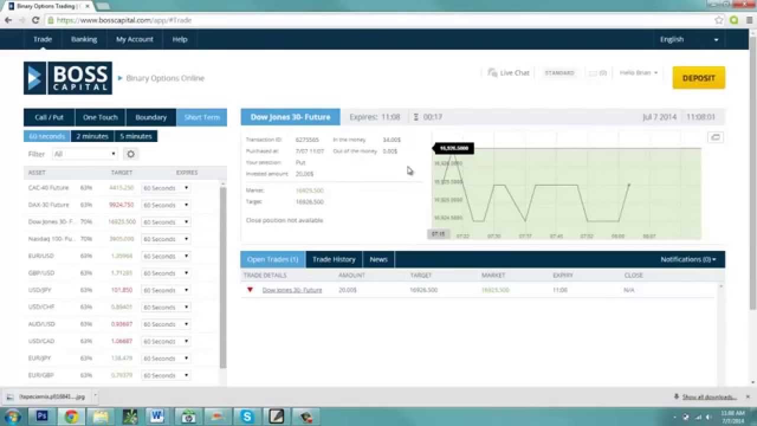
Task: Switch to the Boundary tab
Action: pos(151,117)
